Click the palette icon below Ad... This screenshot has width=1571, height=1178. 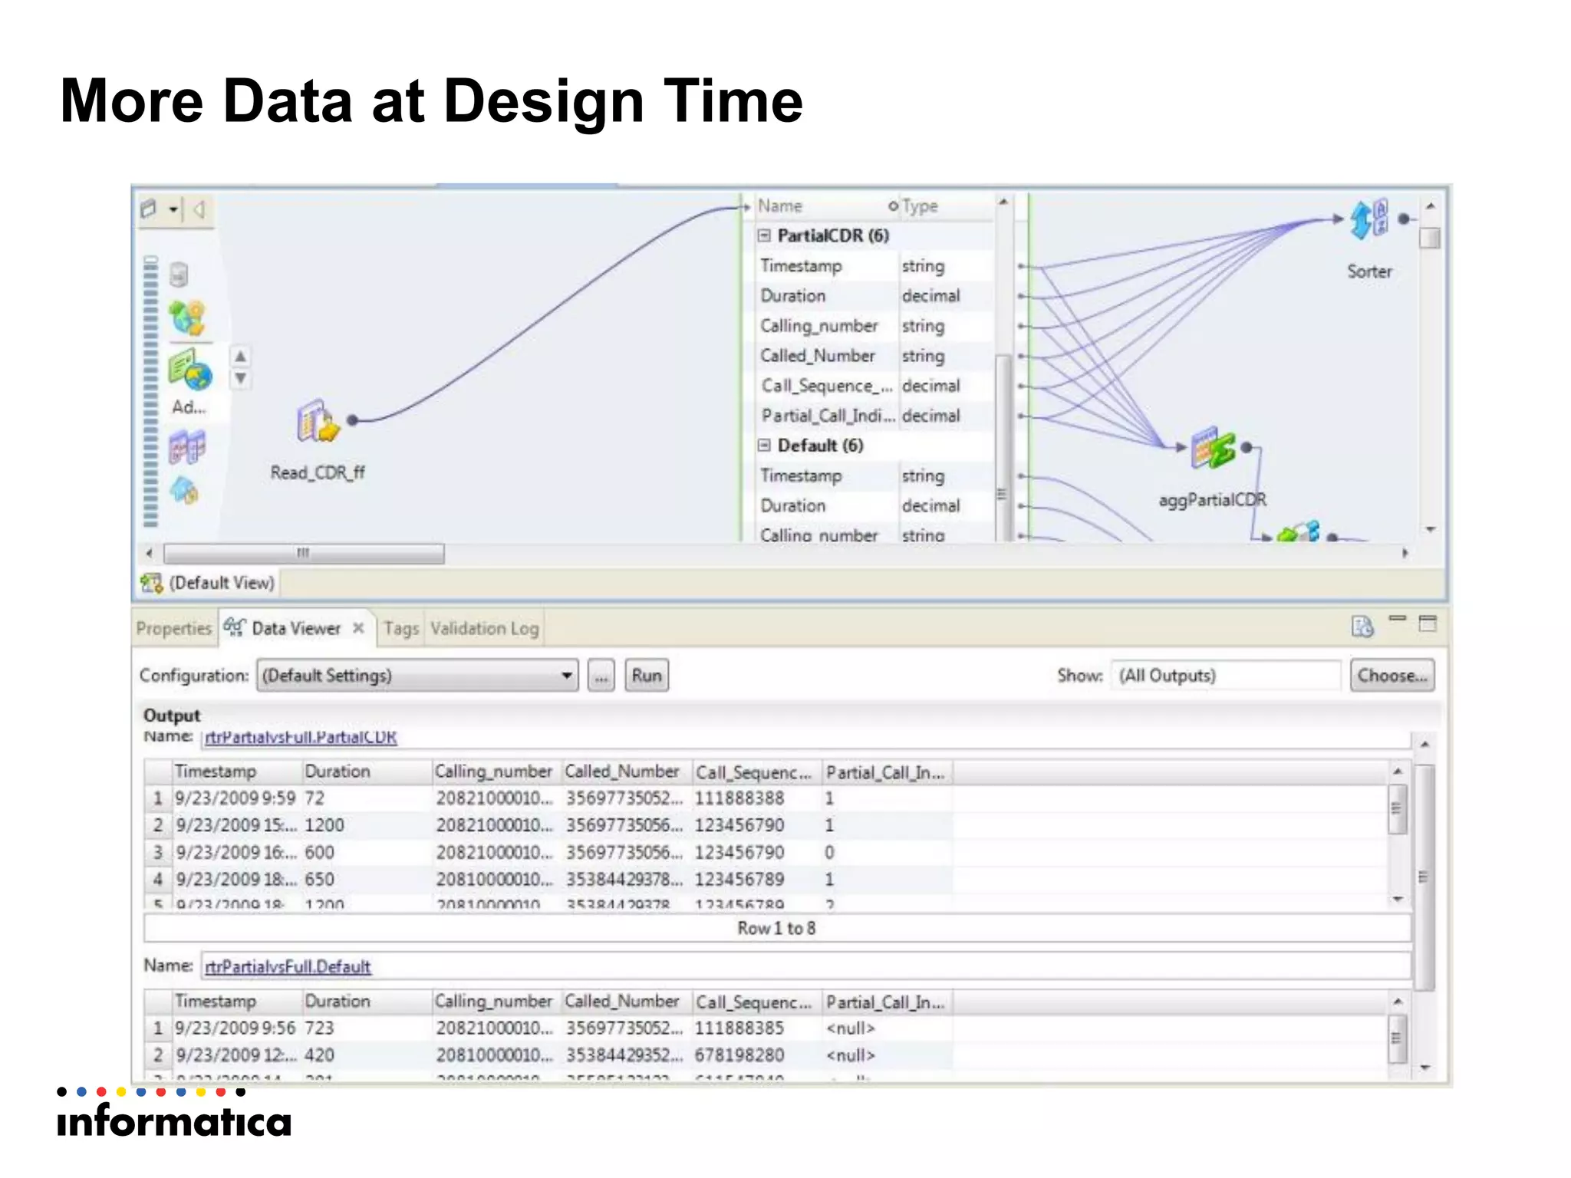(186, 446)
